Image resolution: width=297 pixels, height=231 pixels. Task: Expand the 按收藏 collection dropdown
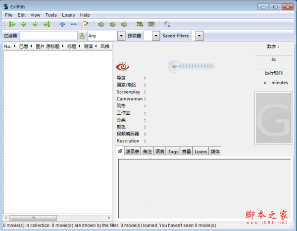[x=156, y=36]
